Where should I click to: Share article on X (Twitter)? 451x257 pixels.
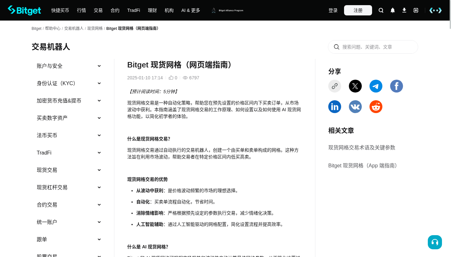pyautogui.click(x=355, y=86)
